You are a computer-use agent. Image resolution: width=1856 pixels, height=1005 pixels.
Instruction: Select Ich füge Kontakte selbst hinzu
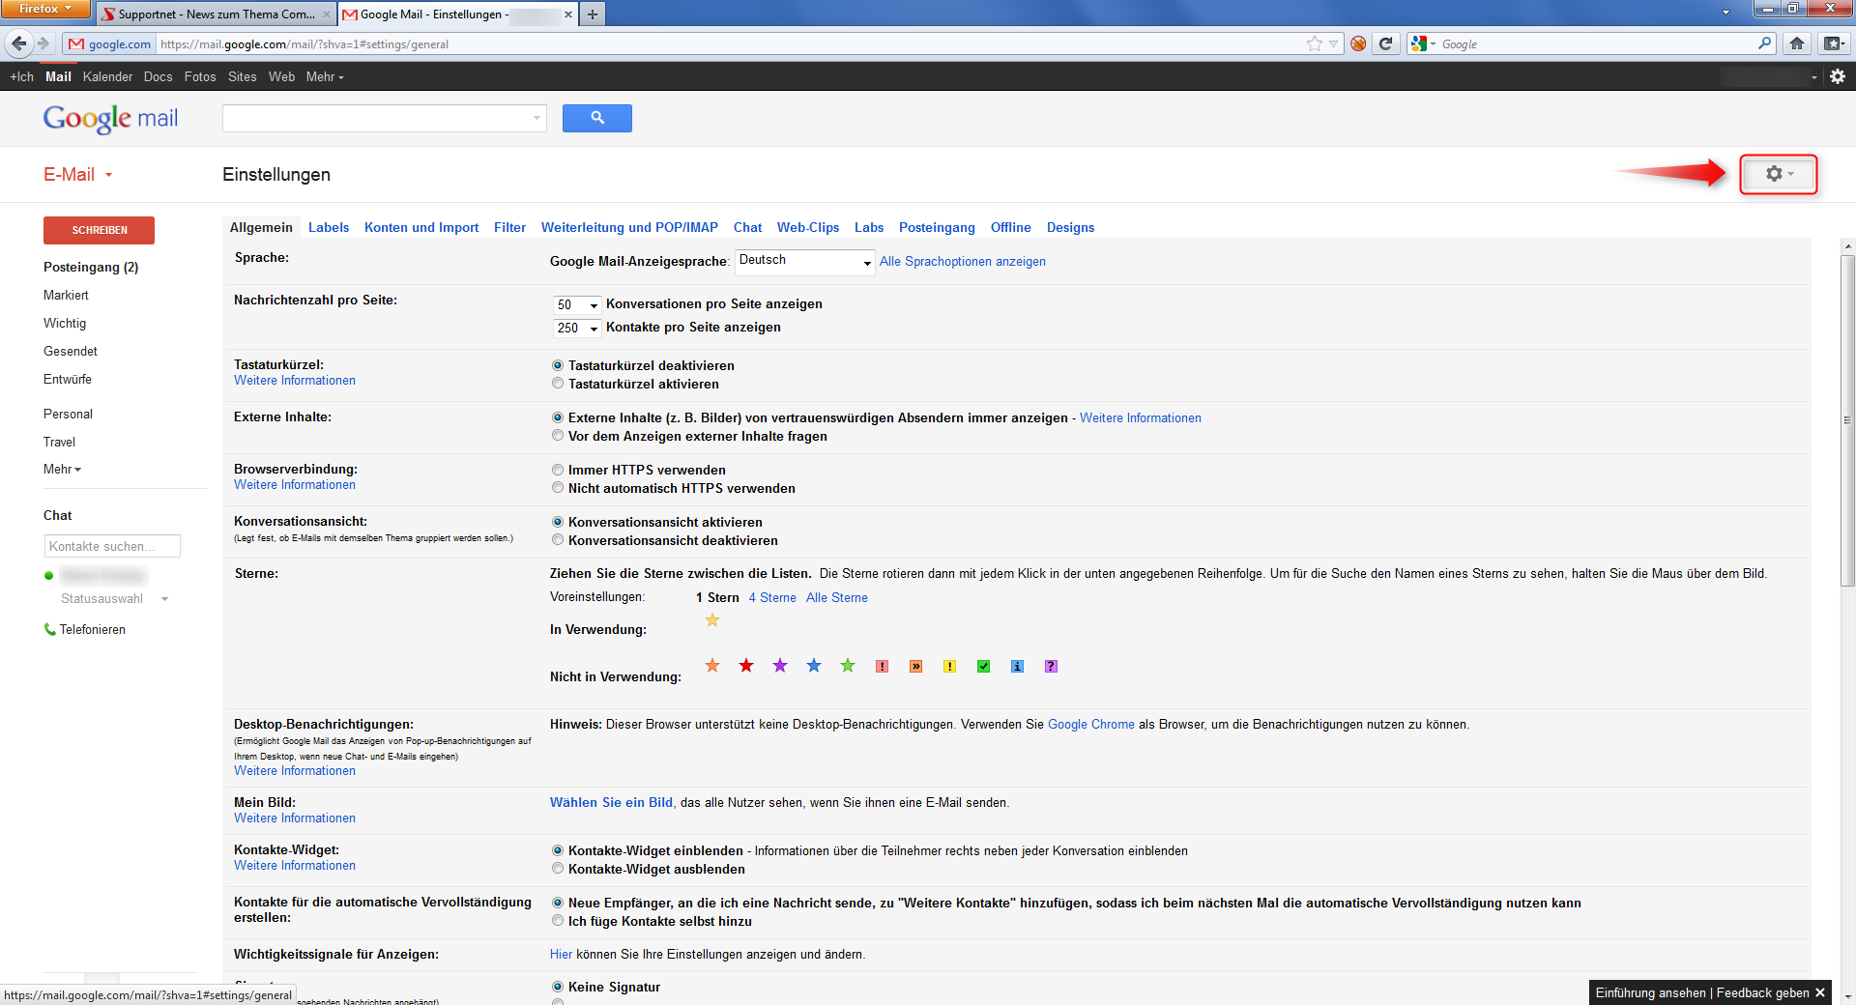pos(558,921)
